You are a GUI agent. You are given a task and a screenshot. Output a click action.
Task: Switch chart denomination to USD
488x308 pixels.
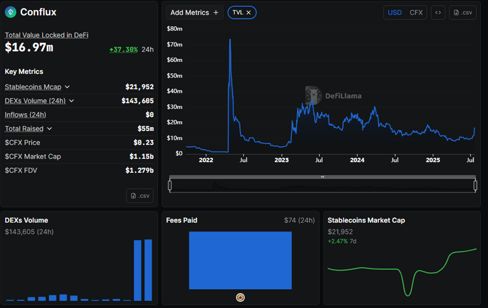[x=394, y=13]
